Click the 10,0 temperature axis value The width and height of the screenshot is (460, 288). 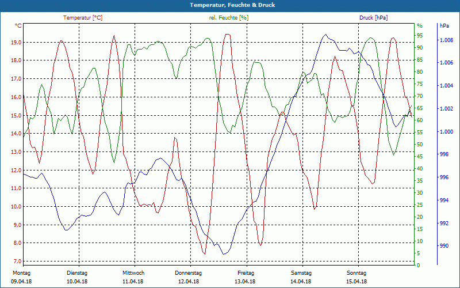click(x=16, y=207)
